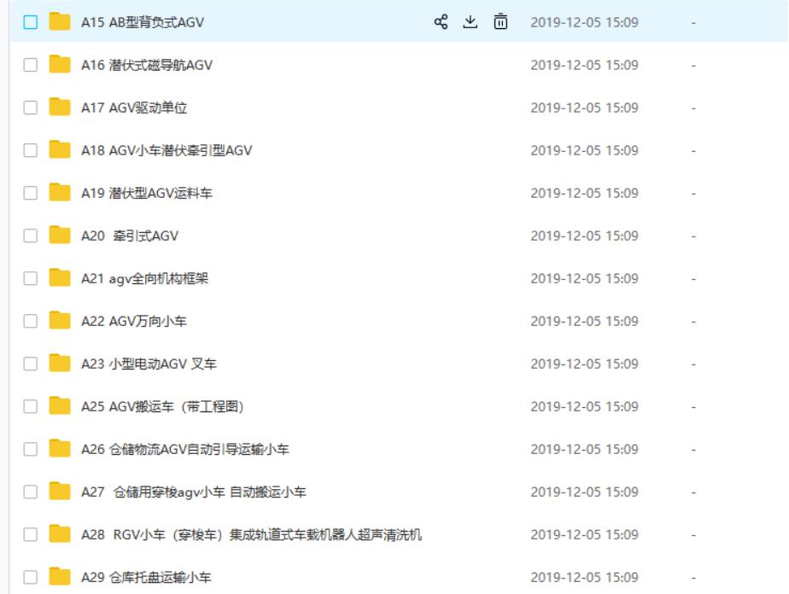Open folder icon of A26 仓储物流AGV

tap(60, 449)
